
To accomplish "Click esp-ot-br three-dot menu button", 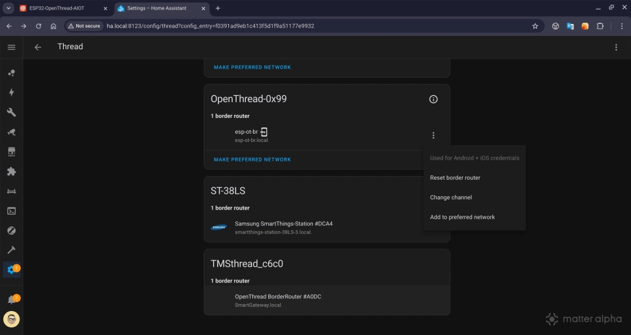I will [433, 135].
